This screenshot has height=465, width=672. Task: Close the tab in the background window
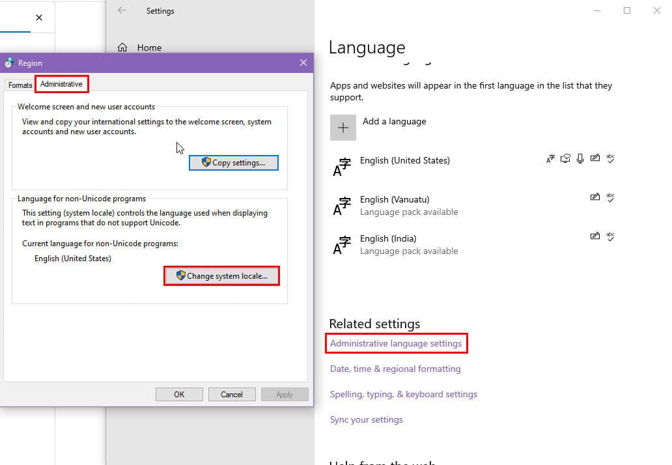[x=39, y=18]
